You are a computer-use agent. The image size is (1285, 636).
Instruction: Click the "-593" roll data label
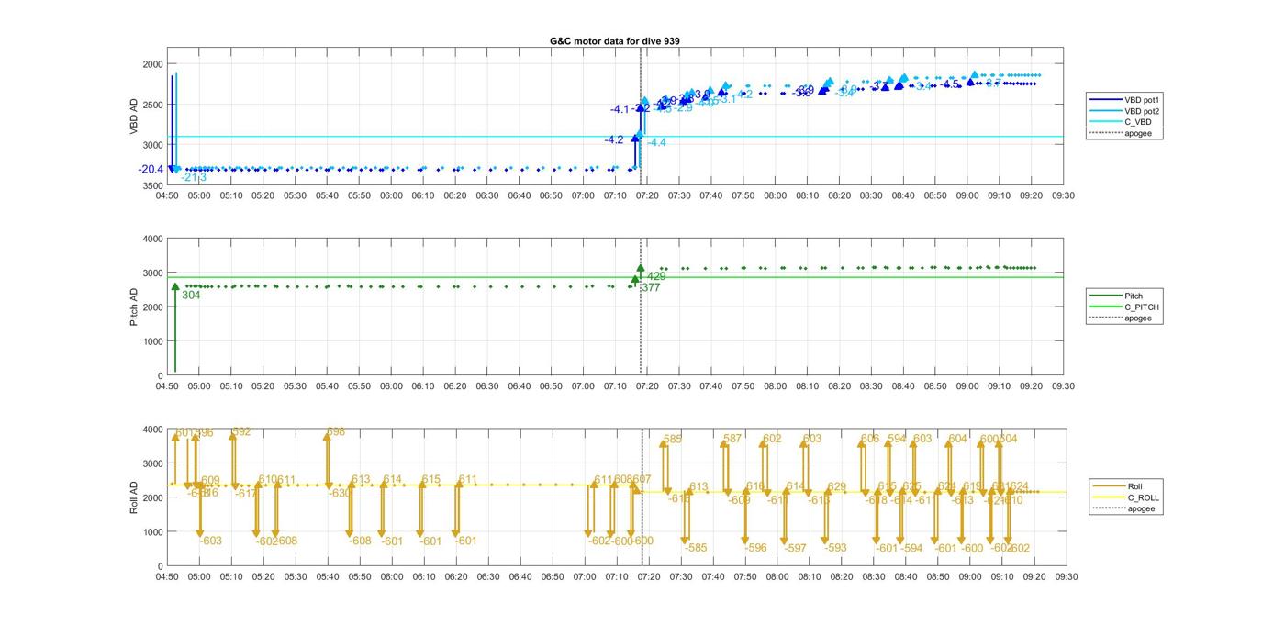(836, 549)
